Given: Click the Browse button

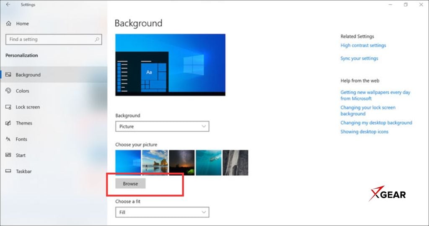Looking at the screenshot, I should 131,184.
